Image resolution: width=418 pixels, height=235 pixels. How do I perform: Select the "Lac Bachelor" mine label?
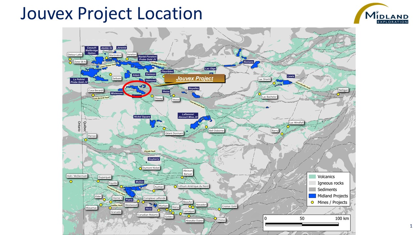coord(269,97)
